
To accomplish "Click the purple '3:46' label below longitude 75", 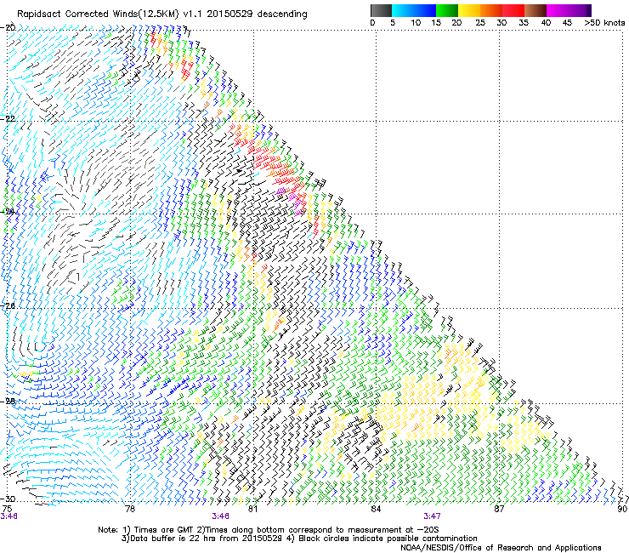I will coord(8,516).
